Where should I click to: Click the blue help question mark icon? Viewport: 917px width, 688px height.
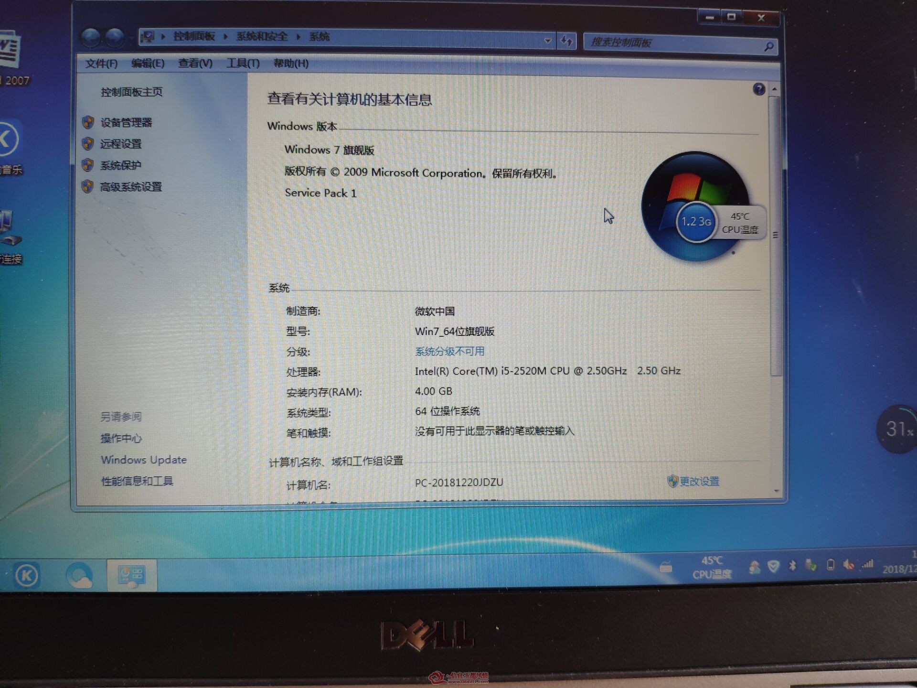coord(758,89)
